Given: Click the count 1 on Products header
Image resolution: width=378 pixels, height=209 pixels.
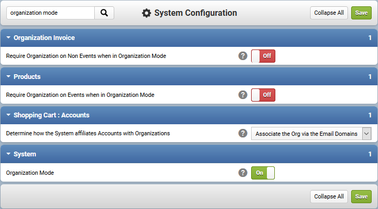Looking at the screenshot, I should point(370,77).
